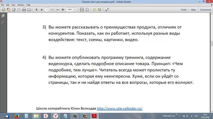213x119 pixels.
Task: Close the document with small x
Action: pos(212,5)
